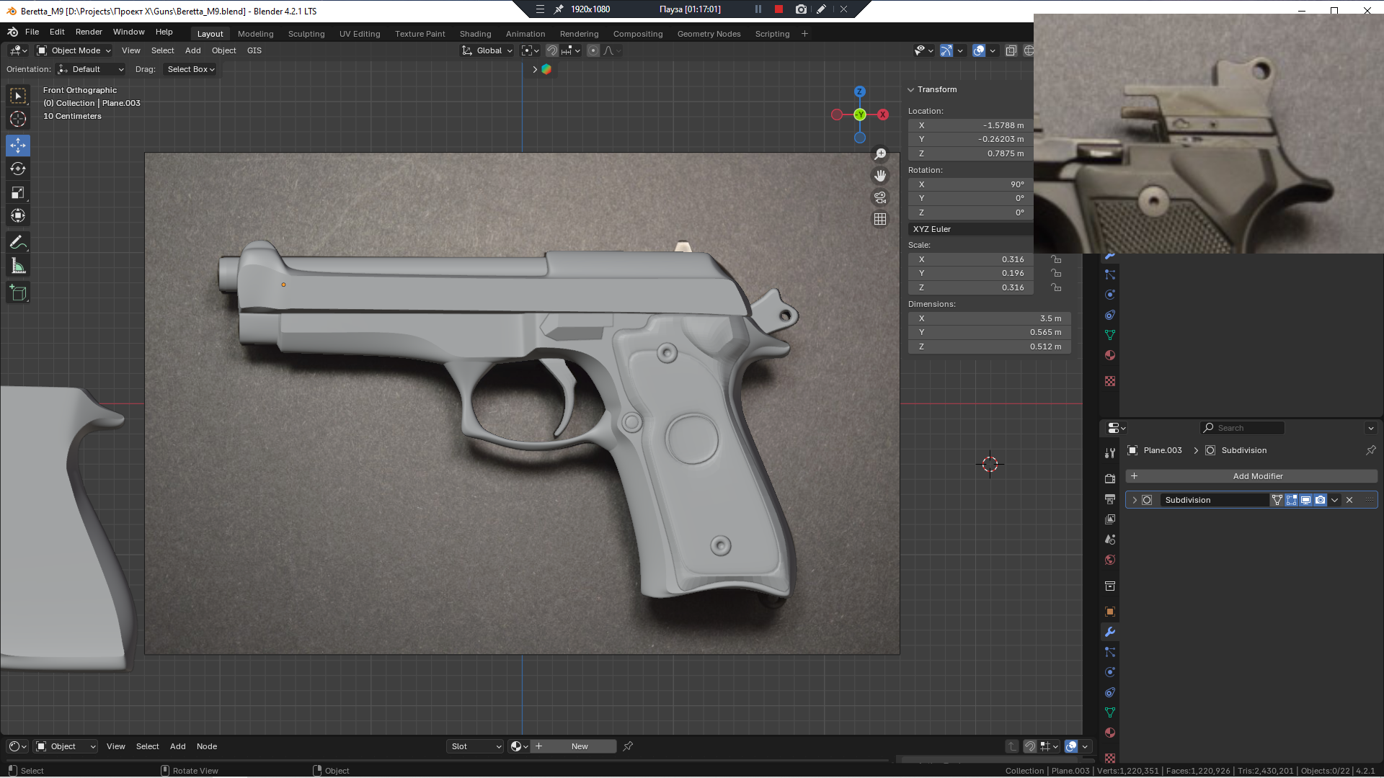
Task: Open Subdivision modifier extras dropdown arrow
Action: click(1334, 500)
